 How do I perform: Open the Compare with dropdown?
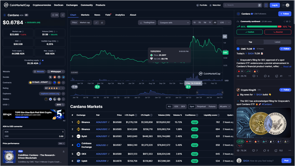tap(174, 22)
